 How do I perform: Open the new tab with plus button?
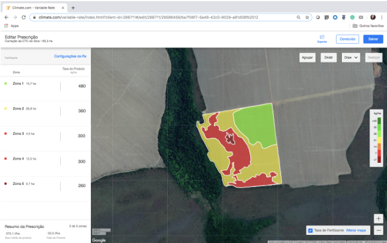[73, 8]
